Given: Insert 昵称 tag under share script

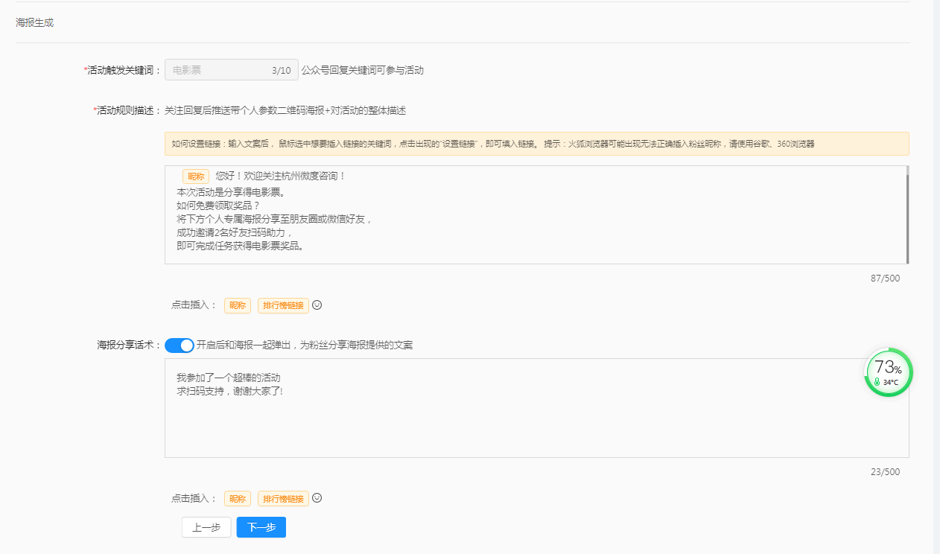Looking at the screenshot, I should click(238, 499).
